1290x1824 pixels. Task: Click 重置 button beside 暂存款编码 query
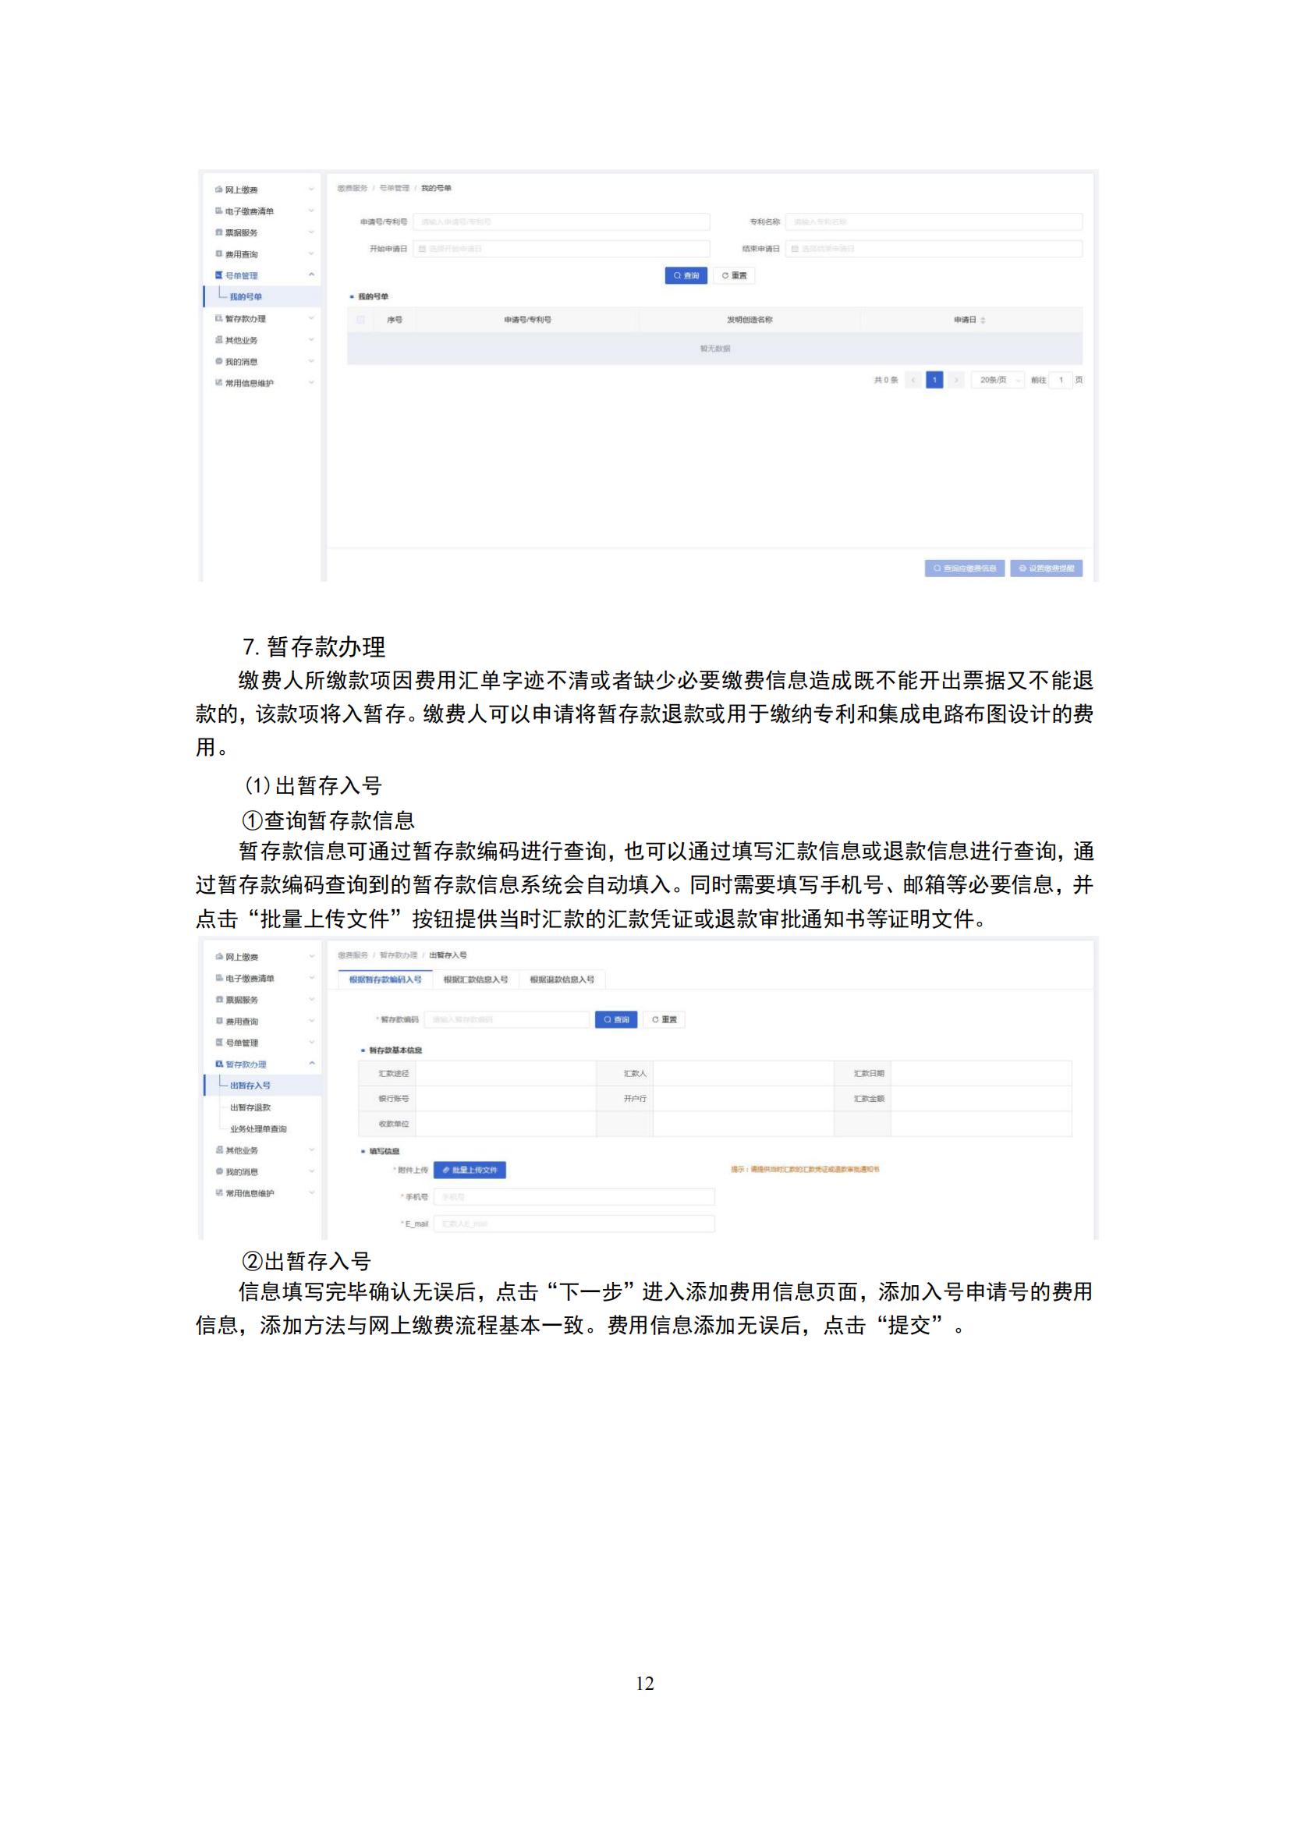click(x=664, y=1020)
